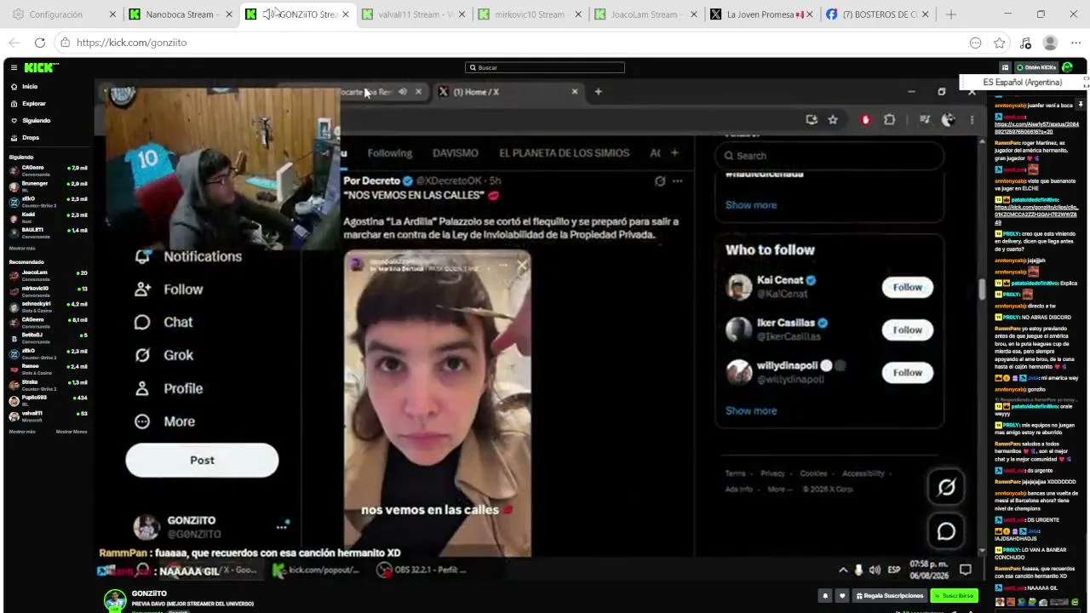The width and height of the screenshot is (1090, 613).
Task: Switch to the Configuración browser tab
Action: 64,14
